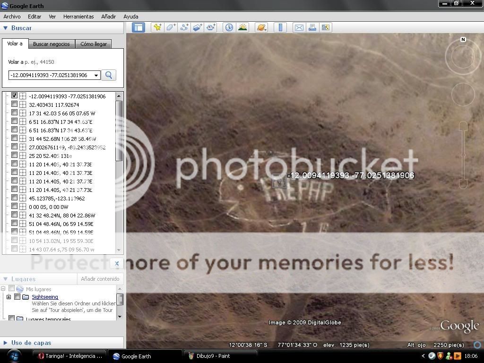484x363 pixels.
Task: Add a path from the toolbar
Action: [184, 27]
